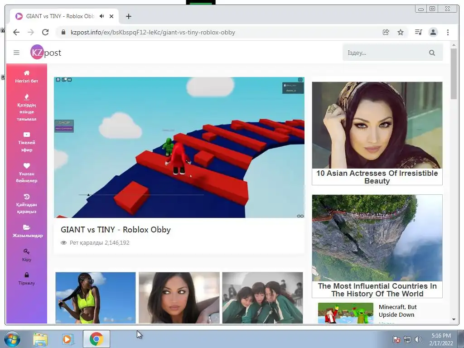Image resolution: width=464 pixels, height=348 pixels.
Task: Open Қазірдің өзінде танымал trending section
Action: pos(27,108)
